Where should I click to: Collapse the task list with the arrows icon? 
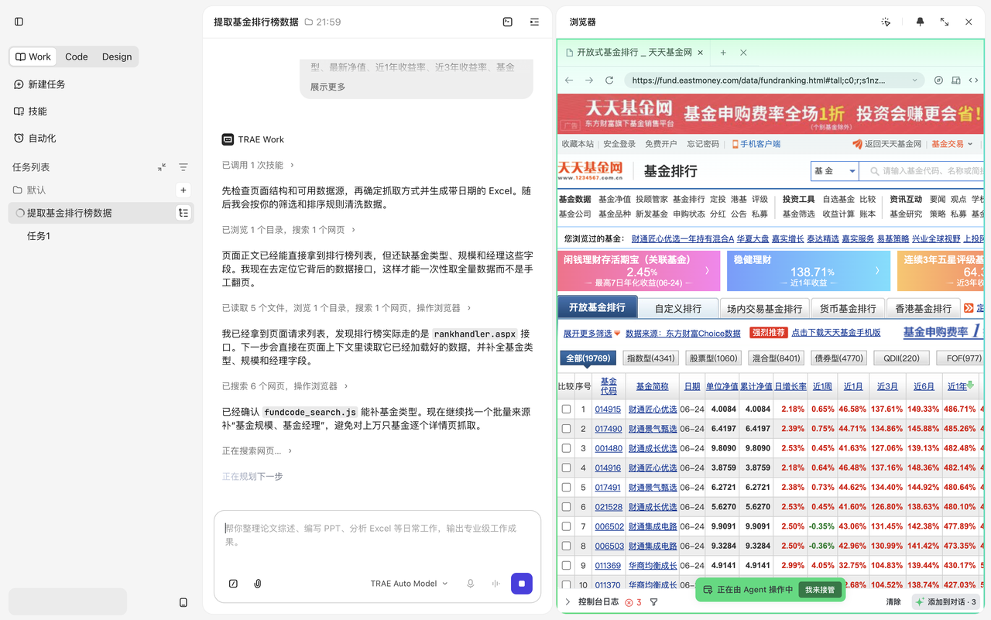[x=162, y=167]
